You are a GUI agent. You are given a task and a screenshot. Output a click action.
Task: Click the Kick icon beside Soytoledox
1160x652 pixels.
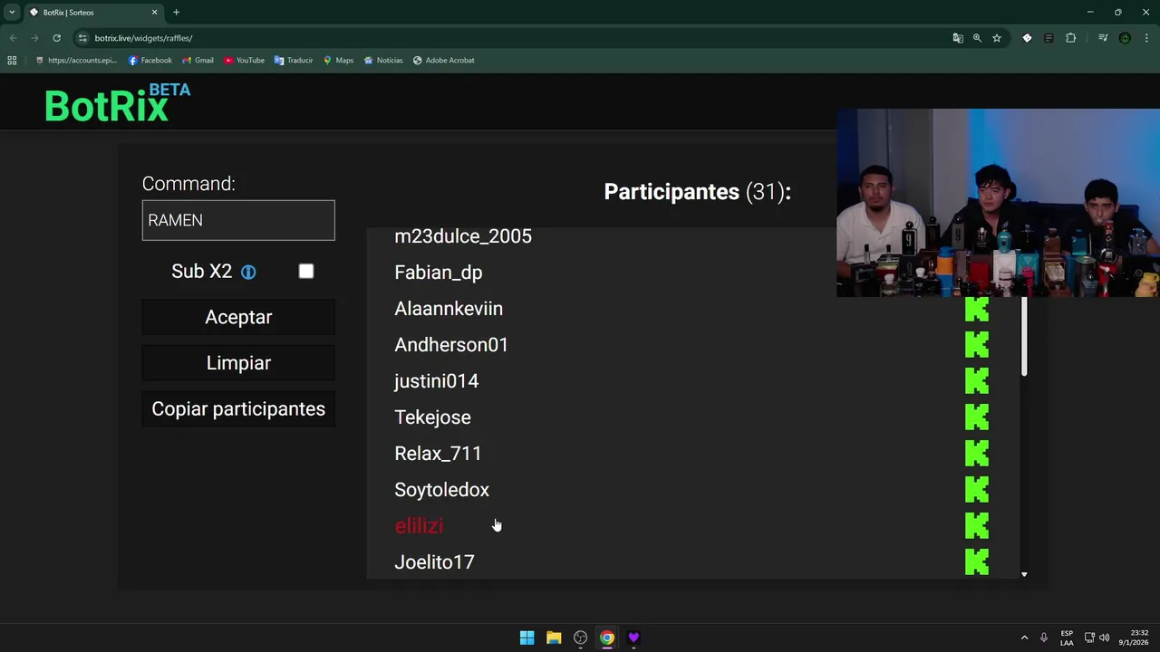[977, 490]
